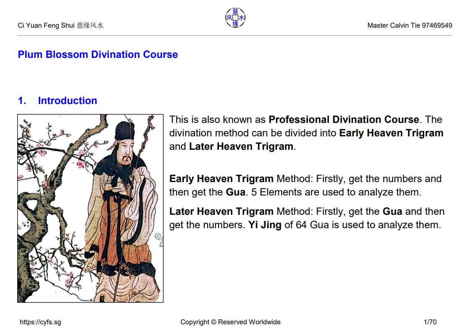Click "Later Heaven Trigram" ending the first paragraph
Screen dimensions: 470x331
coord(241,146)
